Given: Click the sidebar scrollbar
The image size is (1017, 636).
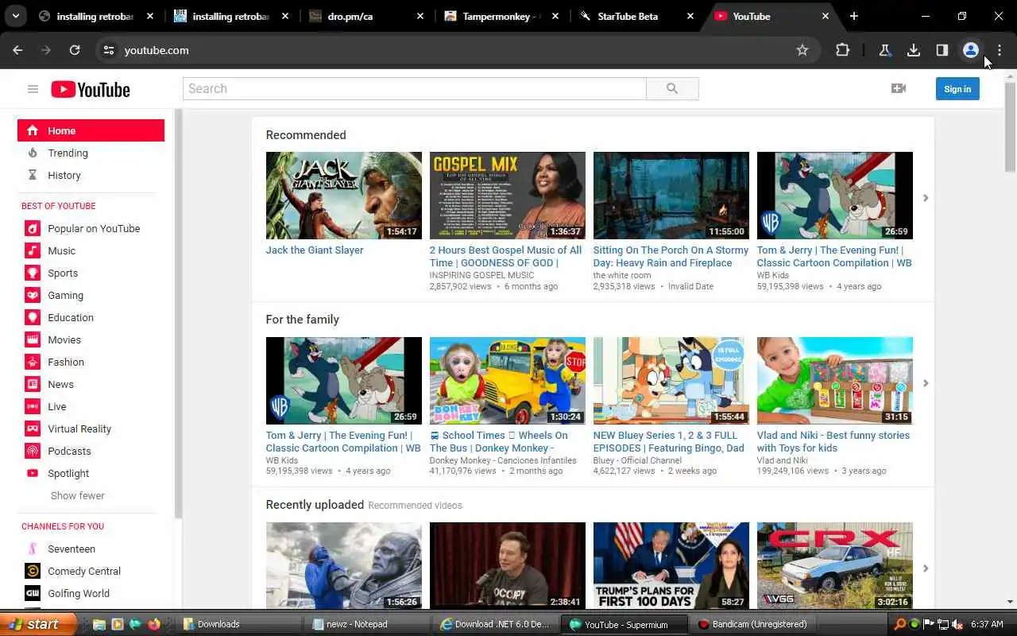Looking at the screenshot, I should point(179,314).
